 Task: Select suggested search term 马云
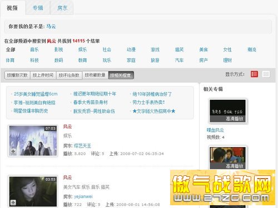click(x=51, y=27)
